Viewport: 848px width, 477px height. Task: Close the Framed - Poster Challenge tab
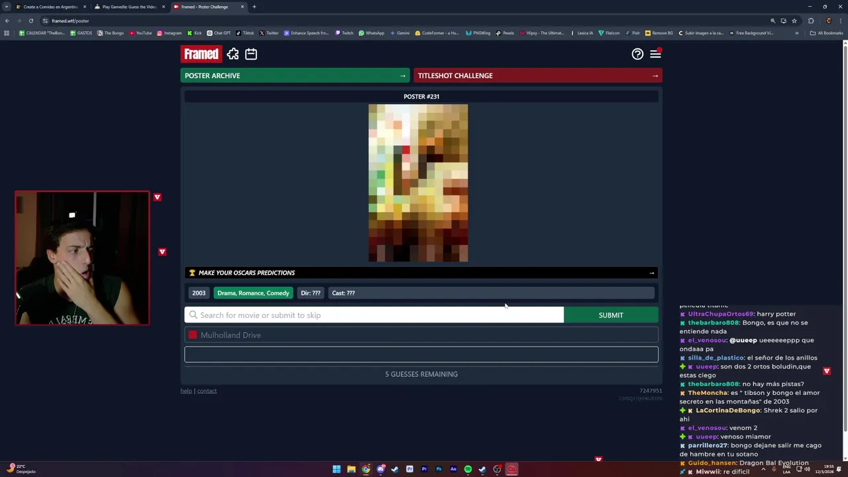pos(242,7)
